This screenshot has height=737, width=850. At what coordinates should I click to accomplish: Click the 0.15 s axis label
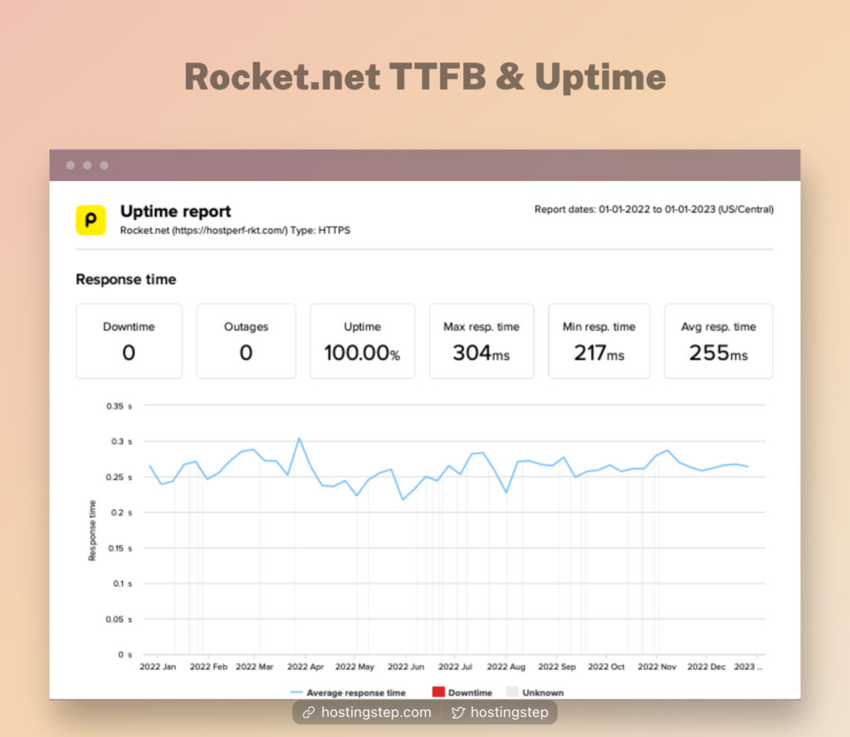coord(120,548)
